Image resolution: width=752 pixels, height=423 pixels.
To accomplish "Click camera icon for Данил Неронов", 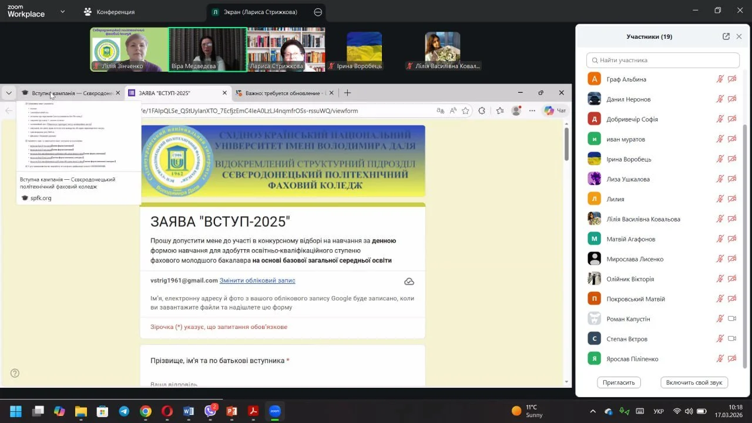I will pyautogui.click(x=732, y=99).
